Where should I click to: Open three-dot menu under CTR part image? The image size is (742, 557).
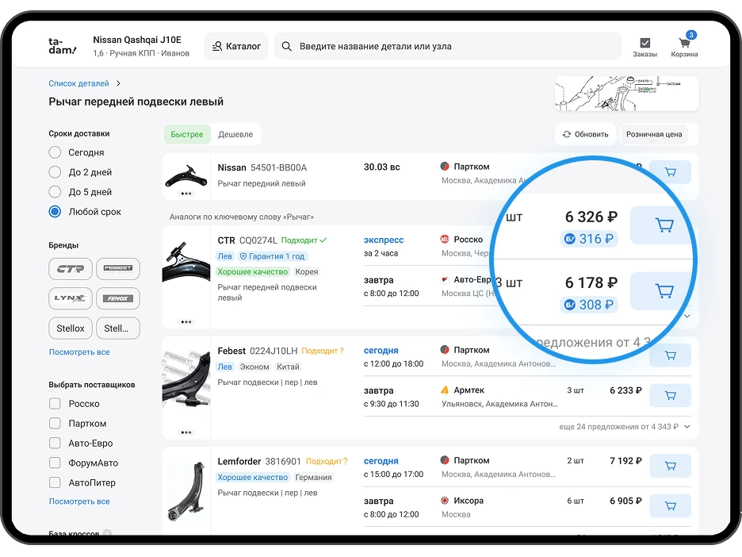(186, 321)
